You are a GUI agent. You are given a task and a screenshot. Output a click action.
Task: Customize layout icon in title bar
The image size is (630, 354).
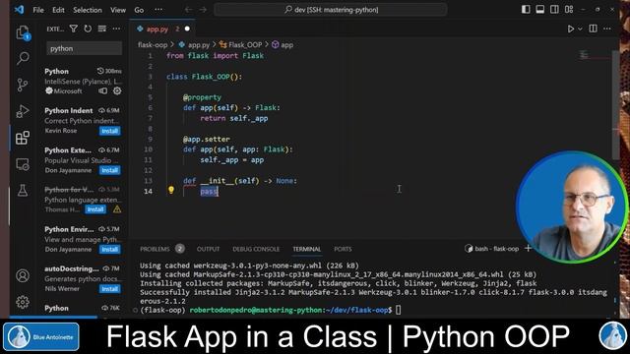(x=569, y=9)
